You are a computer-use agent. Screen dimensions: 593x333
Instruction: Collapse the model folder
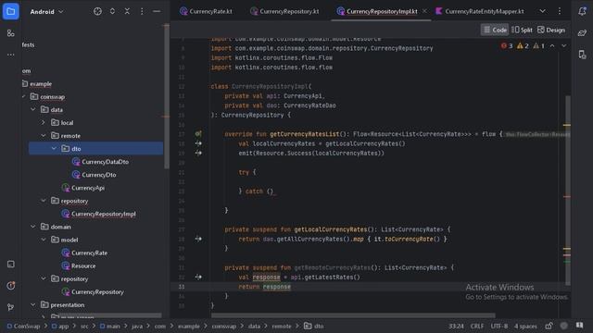[x=44, y=240]
